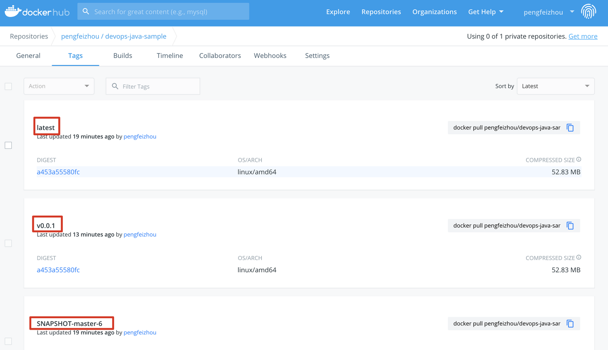Copy the pull command for the latest tag

click(570, 128)
